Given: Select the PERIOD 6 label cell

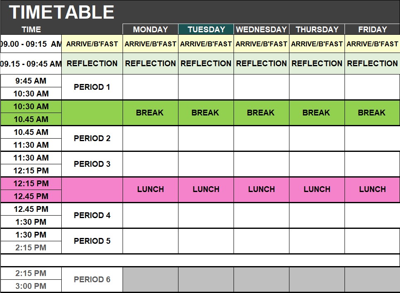Looking at the screenshot, I should tap(92, 279).
